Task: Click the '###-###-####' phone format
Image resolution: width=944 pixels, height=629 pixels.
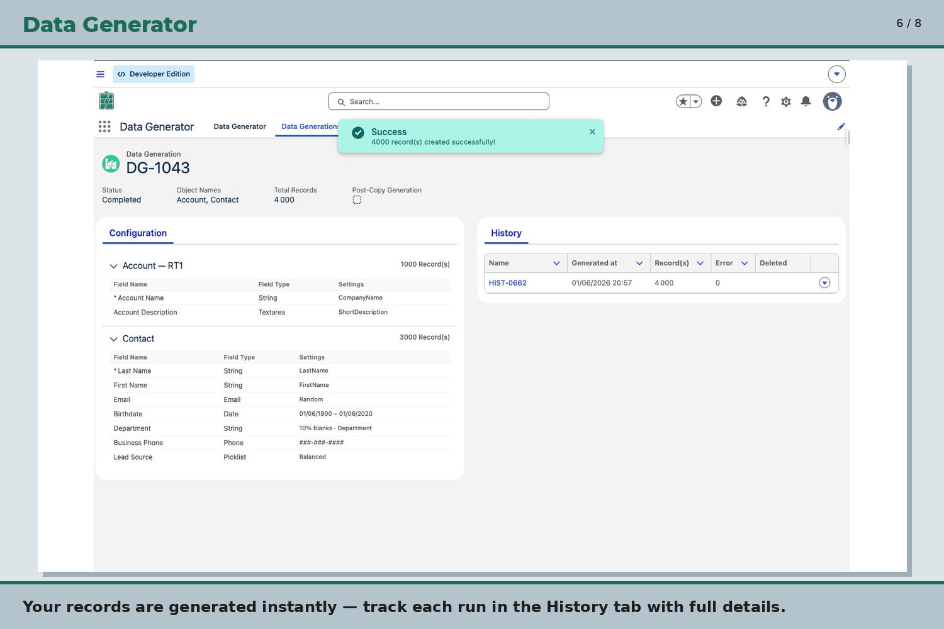Action: (322, 443)
